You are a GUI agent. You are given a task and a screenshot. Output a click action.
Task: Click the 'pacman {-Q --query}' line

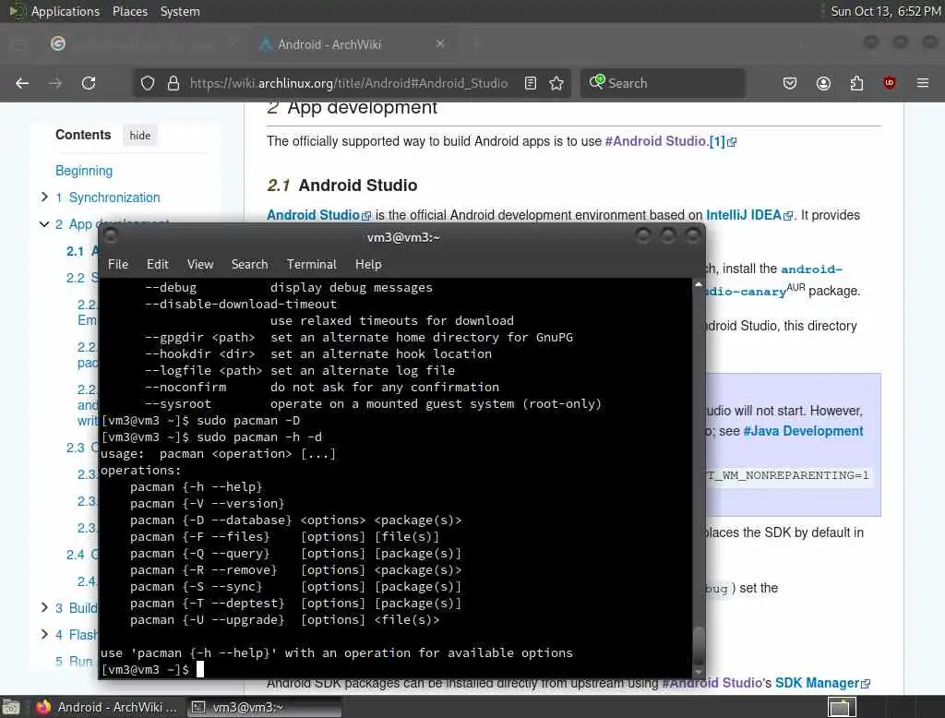(x=295, y=554)
